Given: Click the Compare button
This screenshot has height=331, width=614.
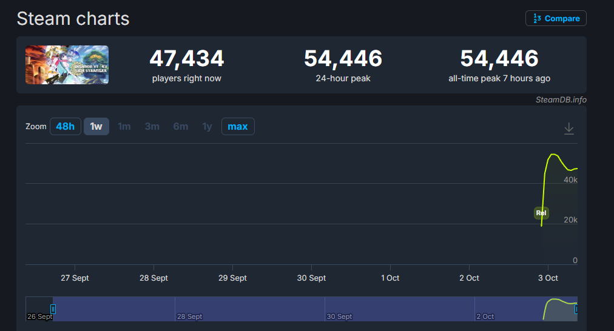Looking at the screenshot, I should [556, 18].
